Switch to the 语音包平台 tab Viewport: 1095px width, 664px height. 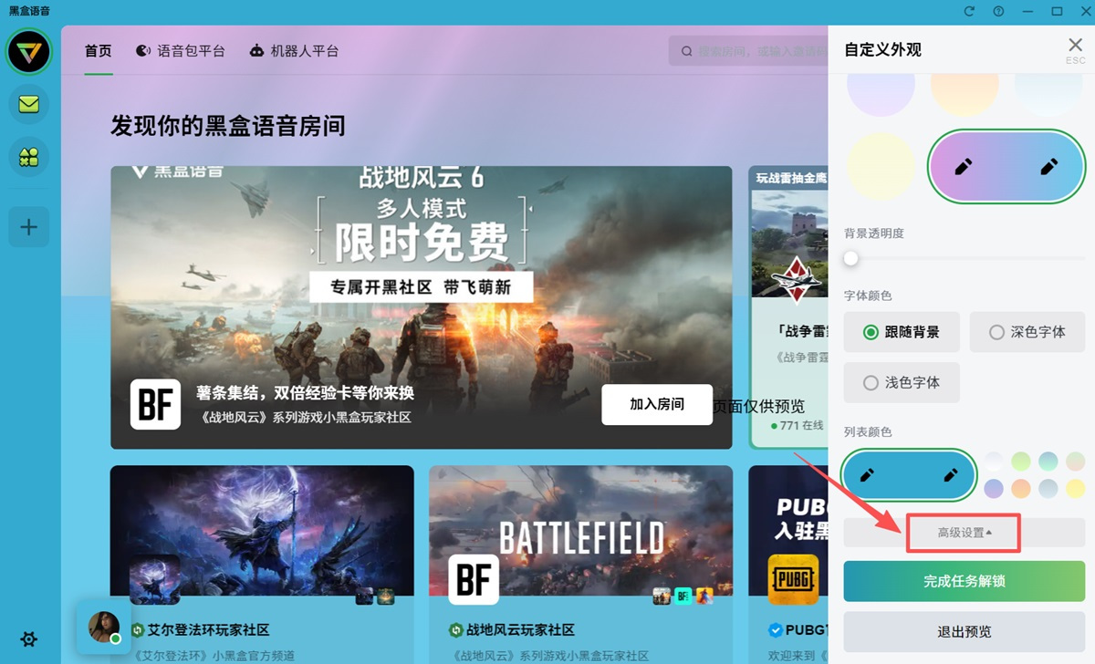[181, 51]
